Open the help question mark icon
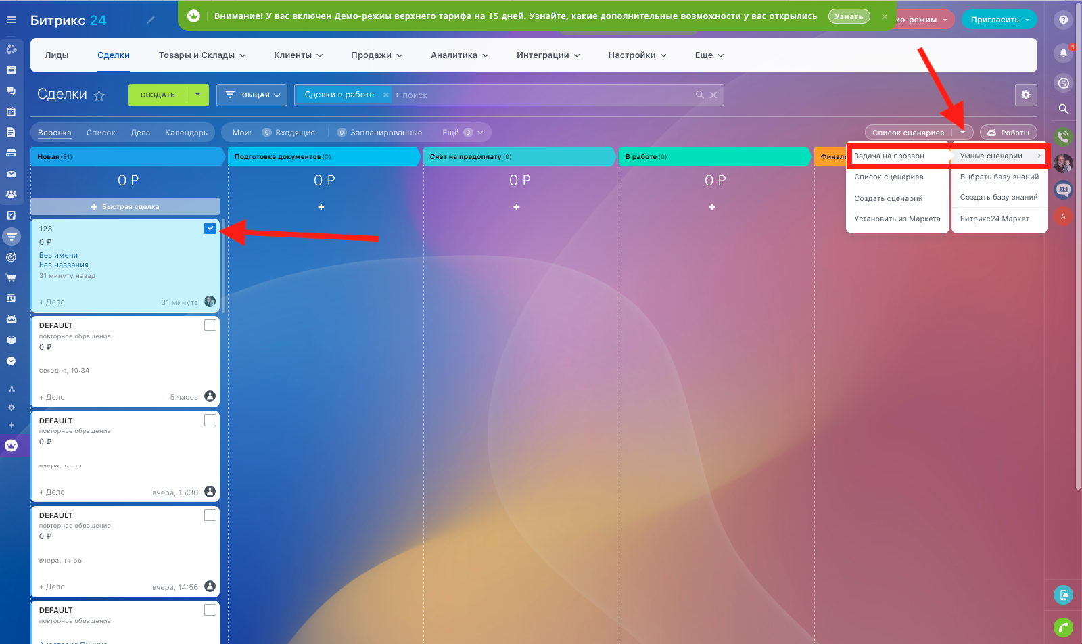The width and height of the screenshot is (1082, 644). pos(1063,20)
